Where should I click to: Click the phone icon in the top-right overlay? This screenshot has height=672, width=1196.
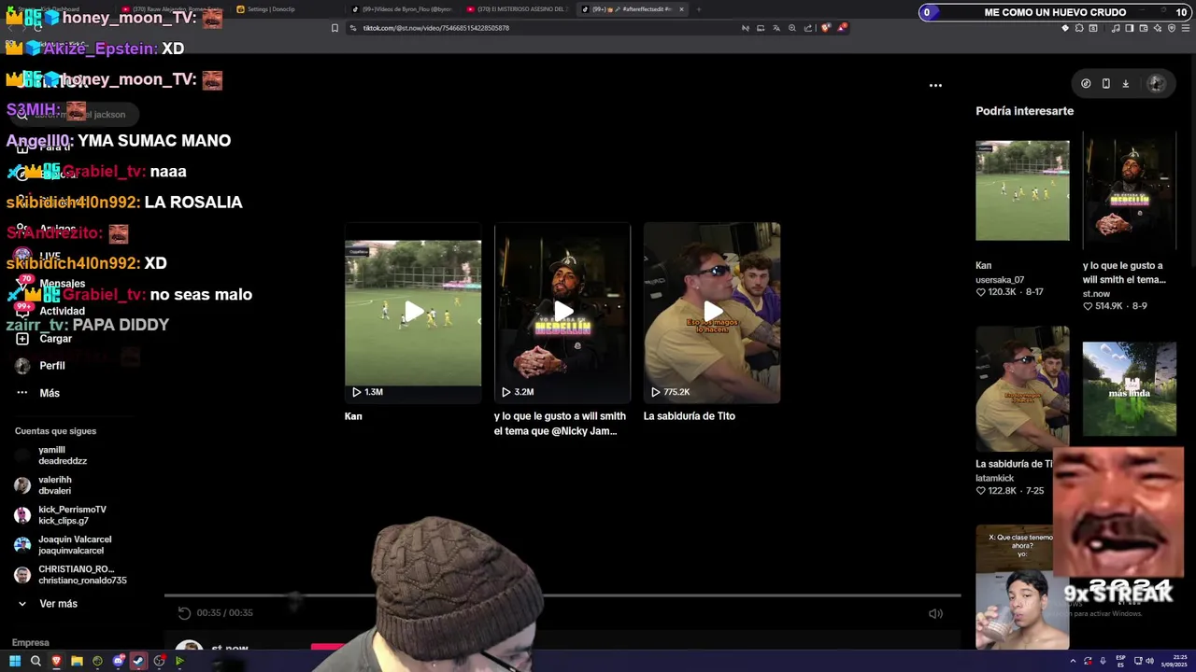click(1106, 84)
